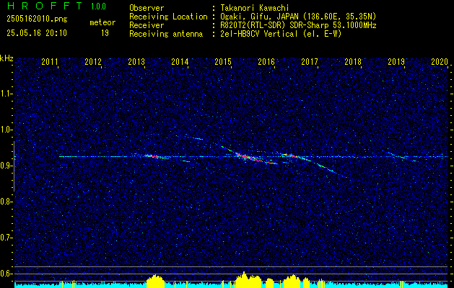Click the date stamp 25.05.16 20:10

coord(37,33)
